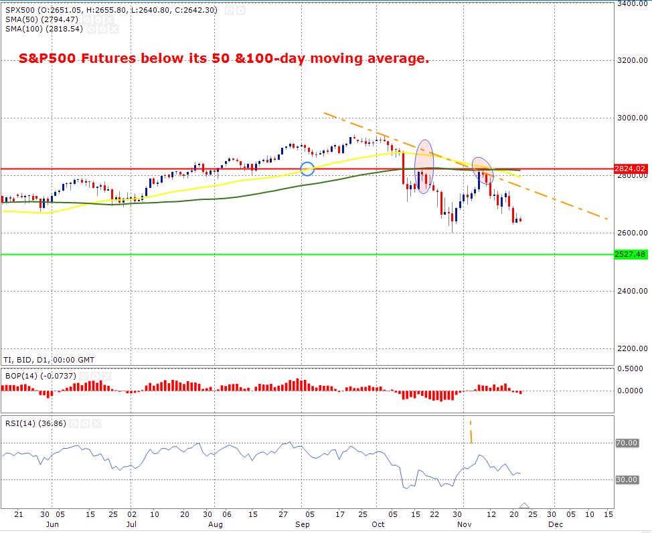Click the 0.0000 BOP axis value
This screenshot has width=652, height=533.
click(x=630, y=391)
